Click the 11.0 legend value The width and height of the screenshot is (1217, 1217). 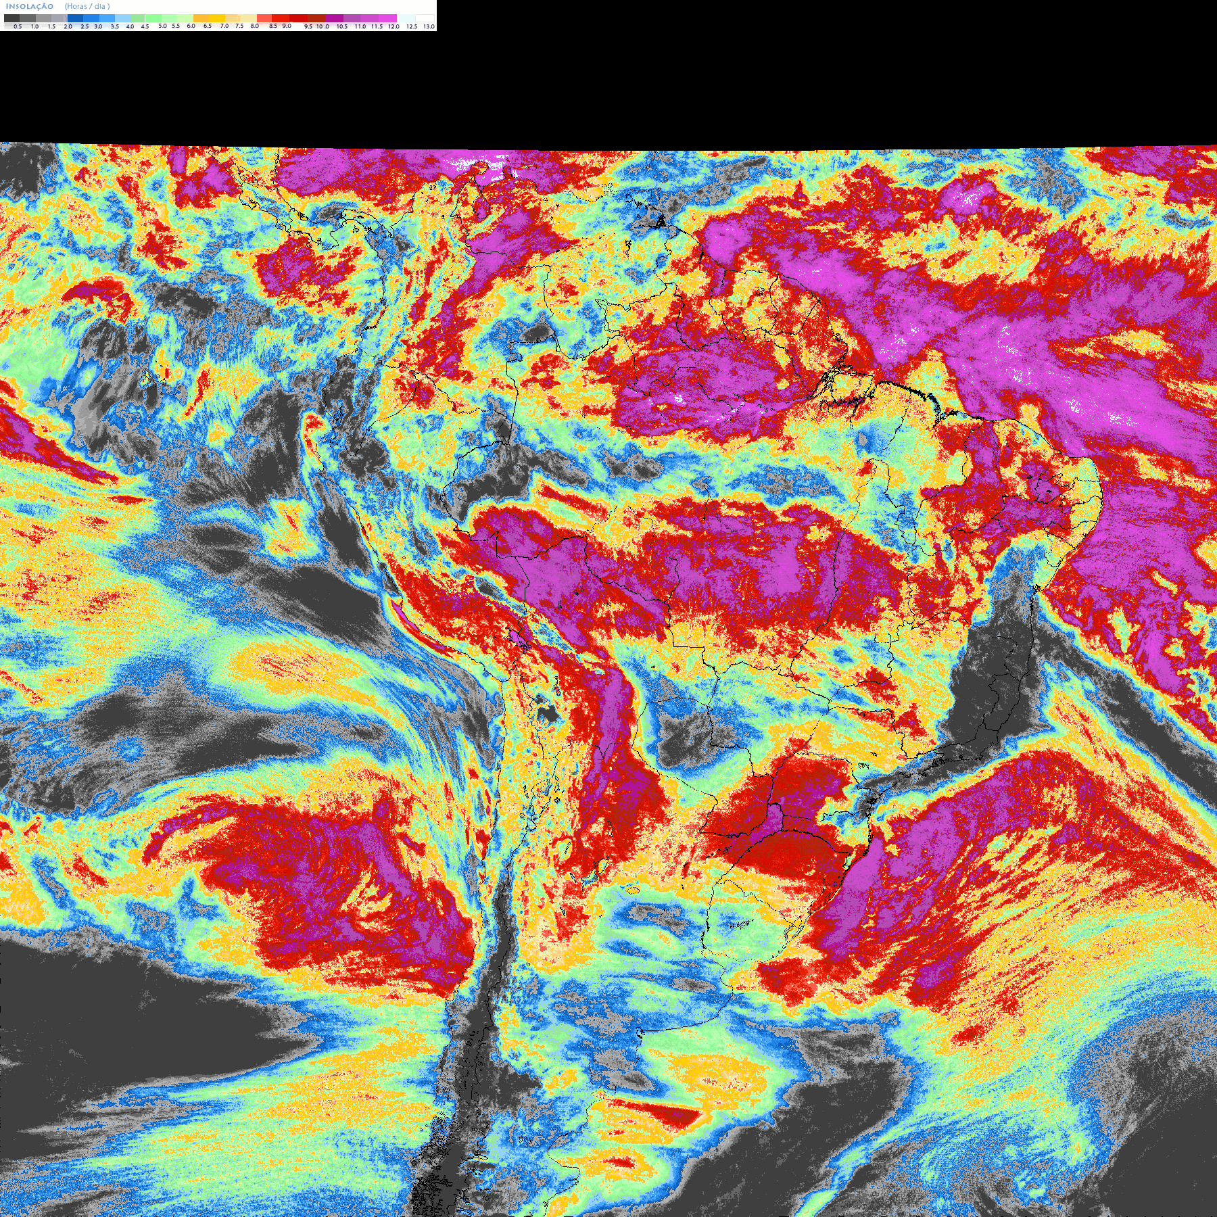click(x=360, y=26)
